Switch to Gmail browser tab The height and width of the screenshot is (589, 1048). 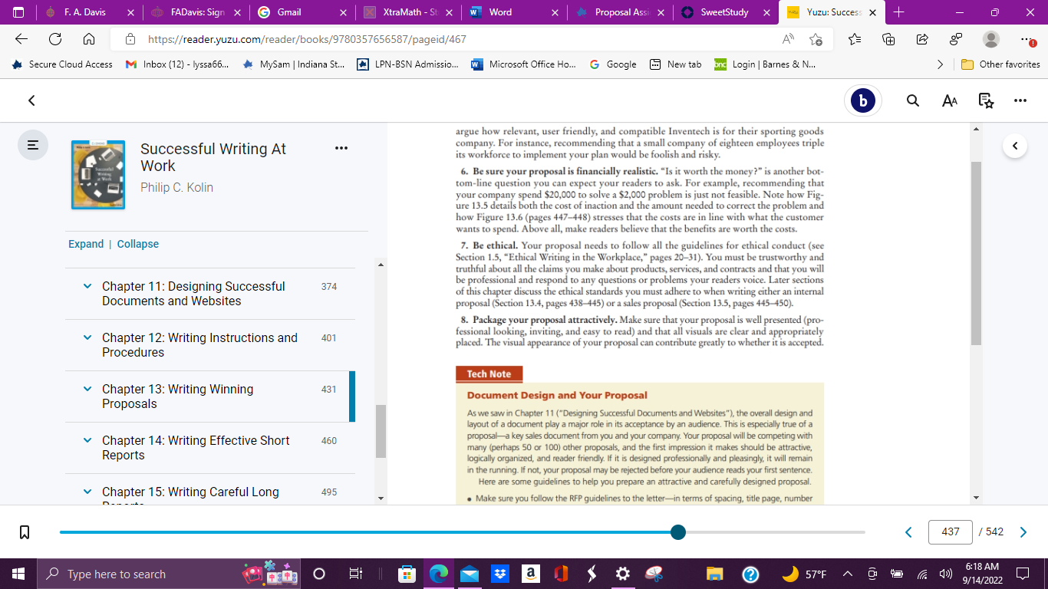tap(301, 12)
